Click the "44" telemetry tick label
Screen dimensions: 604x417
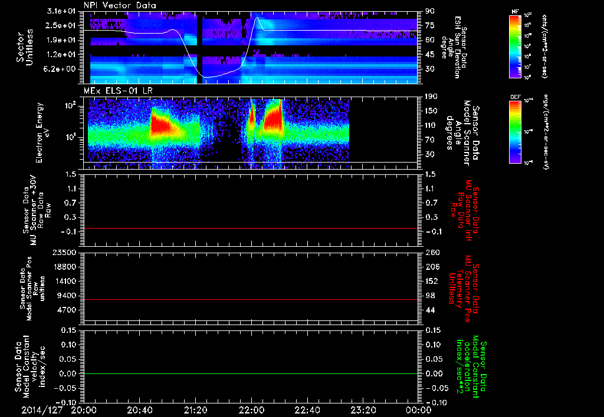(430, 310)
